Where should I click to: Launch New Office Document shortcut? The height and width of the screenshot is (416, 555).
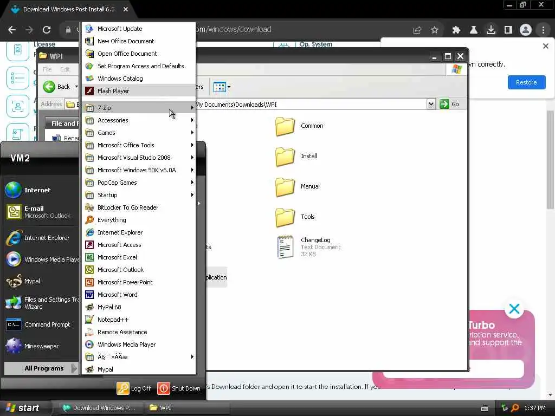tap(138, 41)
